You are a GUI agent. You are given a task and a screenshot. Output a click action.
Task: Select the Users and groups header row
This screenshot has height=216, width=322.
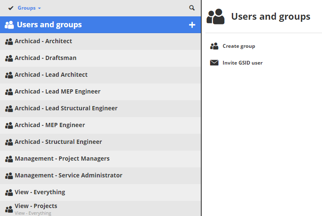[x=49, y=25]
